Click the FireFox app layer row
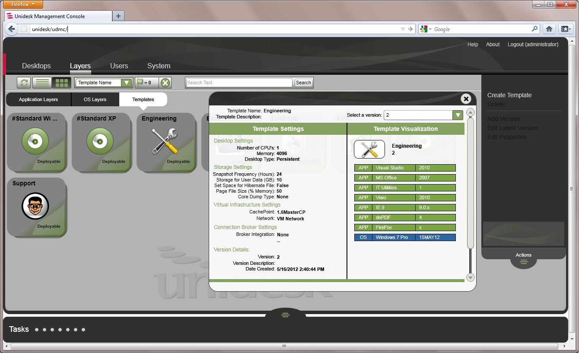Screen dimensions: 579x353 (x=405, y=227)
